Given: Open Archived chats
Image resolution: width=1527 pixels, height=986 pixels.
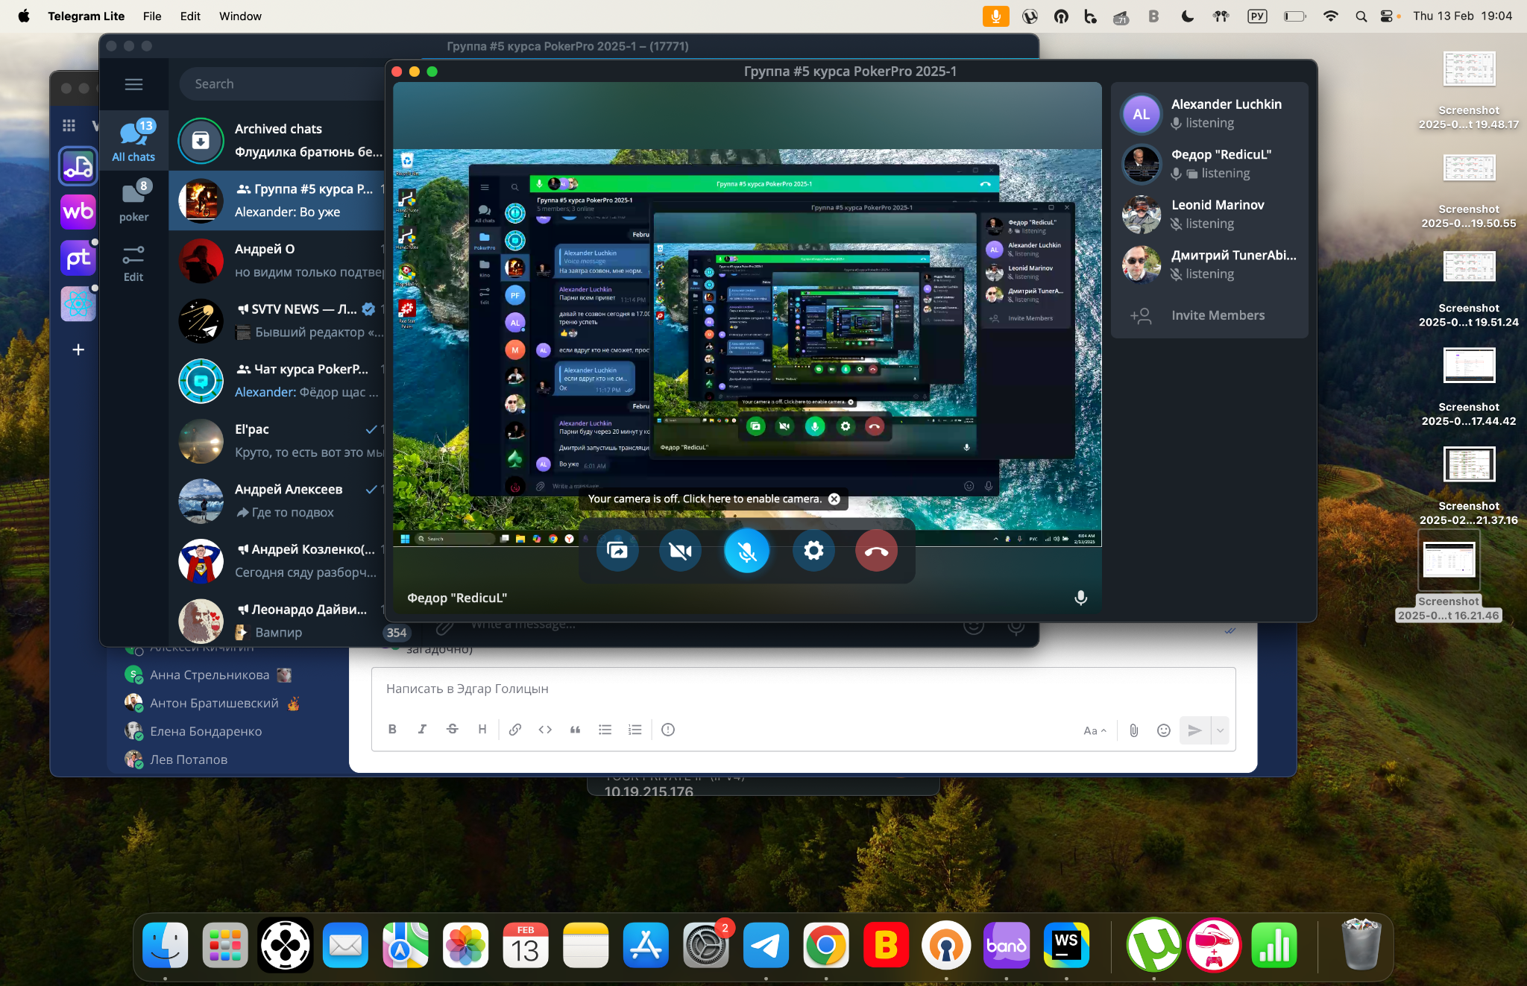Looking at the screenshot, I should click(277, 140).
